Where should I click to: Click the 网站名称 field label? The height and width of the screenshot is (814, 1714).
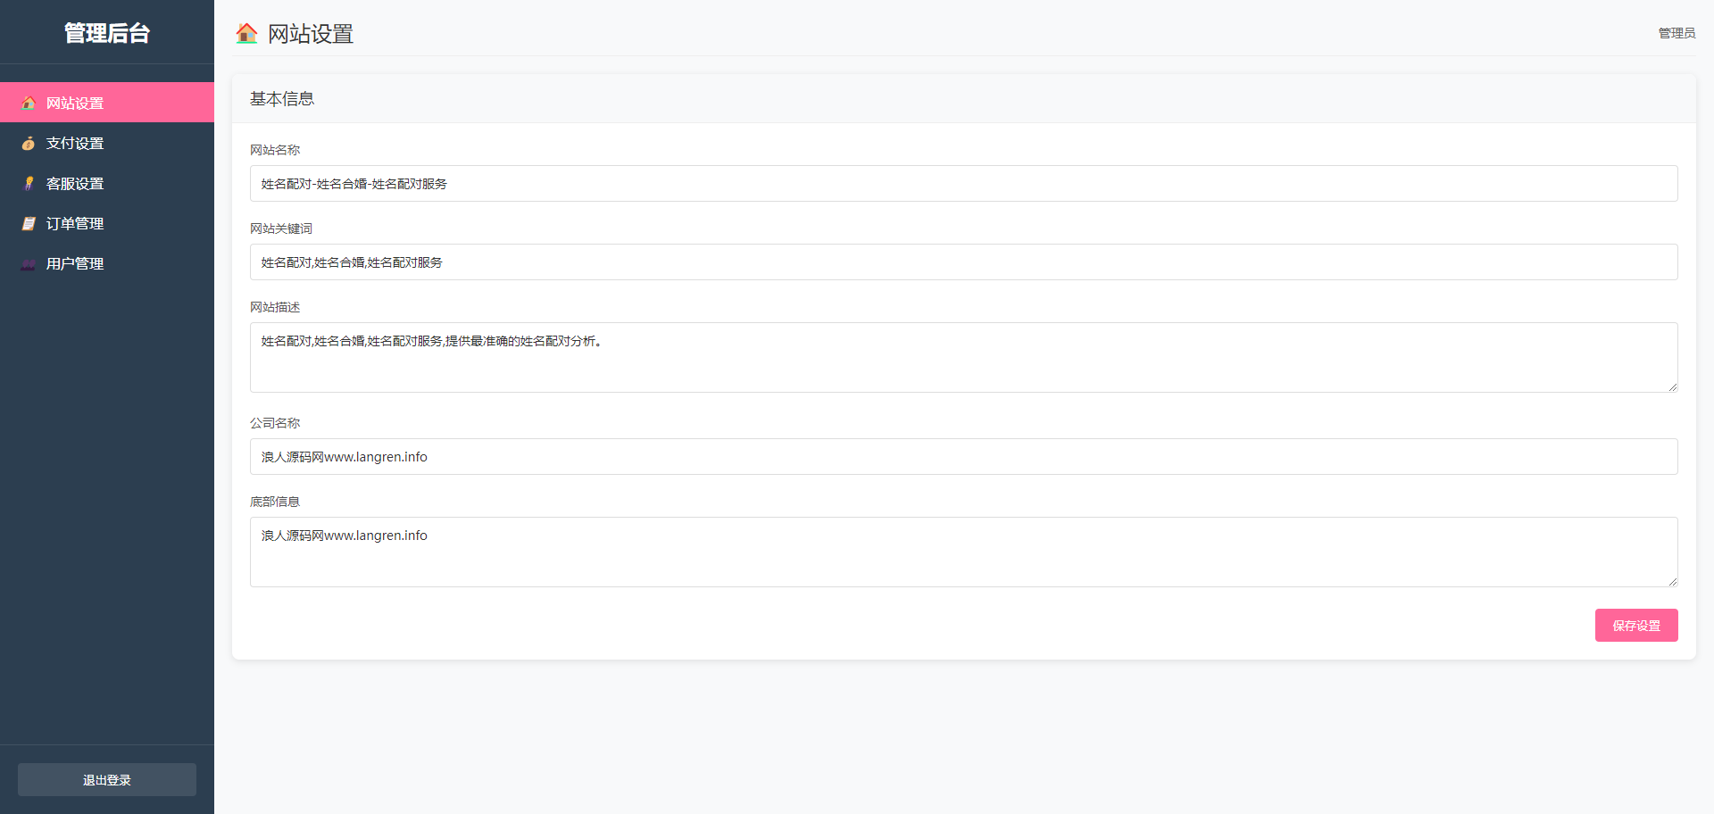pyautogui.click(x=275, y=150)
